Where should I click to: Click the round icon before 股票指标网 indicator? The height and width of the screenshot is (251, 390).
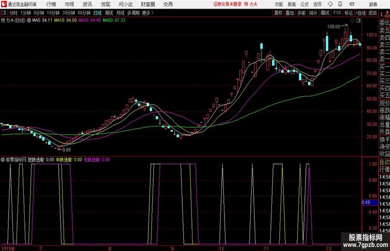coord(3,160)
